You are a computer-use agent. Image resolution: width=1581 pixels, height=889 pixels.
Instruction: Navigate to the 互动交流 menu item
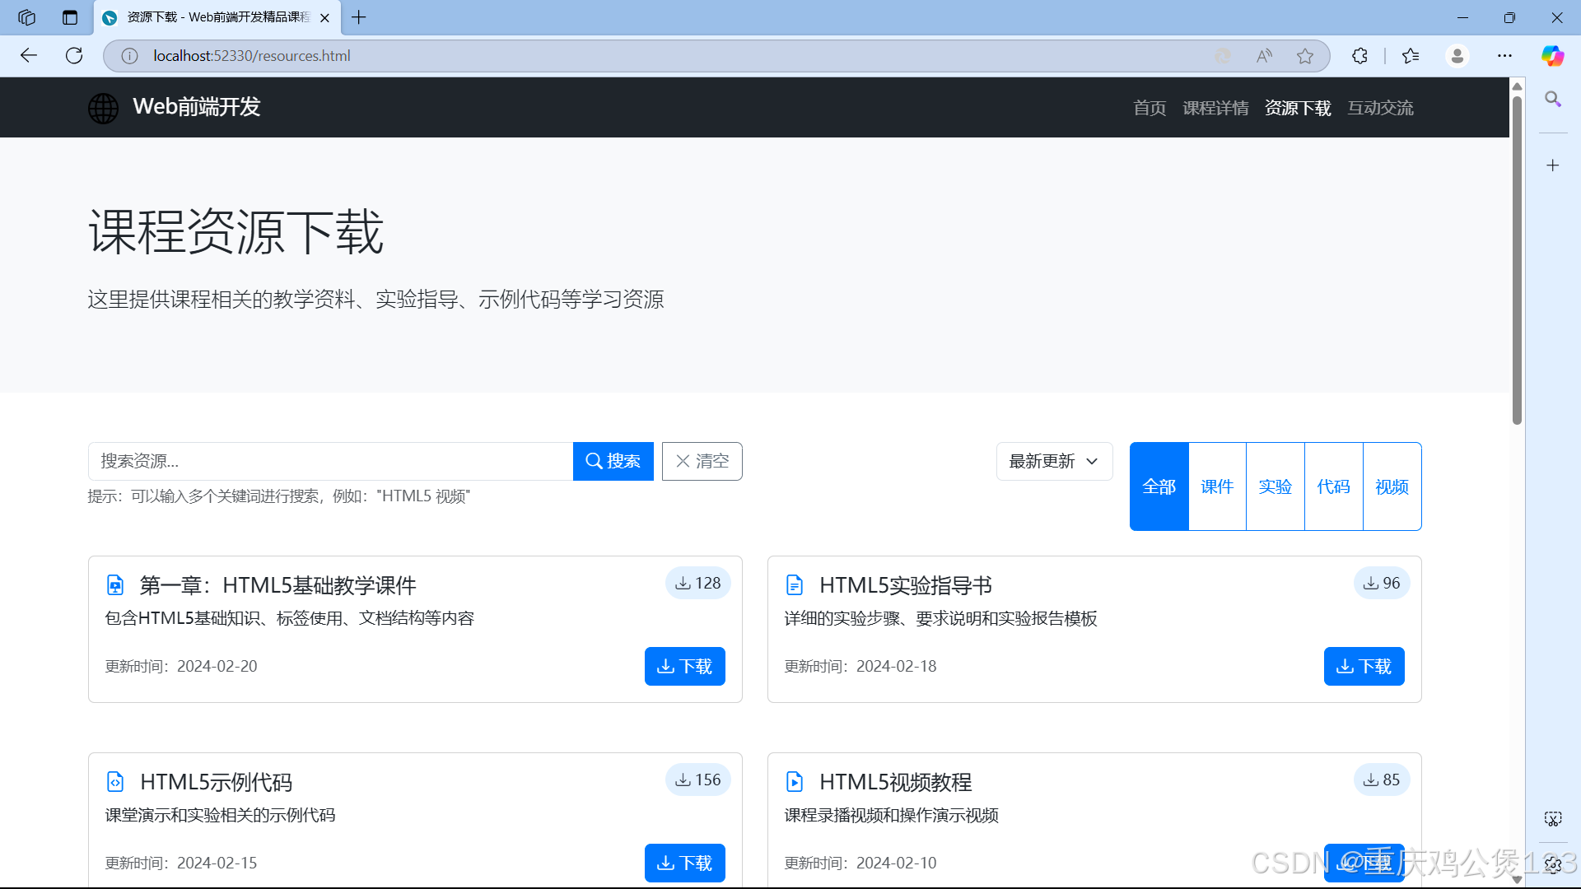1380,108
